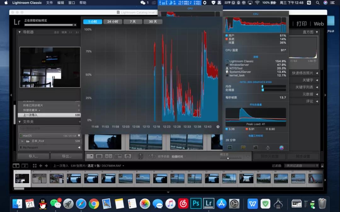Screen dimensions: 340x212
Task: Open the 文件 menu
Action: pyautogui.click(x=49, y=3)
